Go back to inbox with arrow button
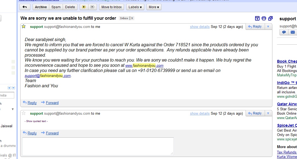 [25, 7]
